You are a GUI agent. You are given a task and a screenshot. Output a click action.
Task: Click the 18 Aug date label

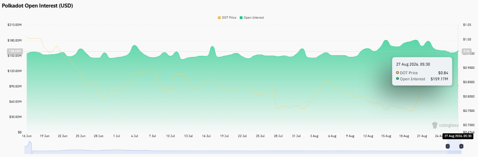(404, 136)
